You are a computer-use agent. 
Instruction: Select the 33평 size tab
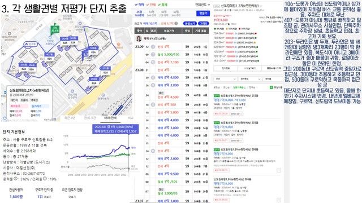pos(152,14)
